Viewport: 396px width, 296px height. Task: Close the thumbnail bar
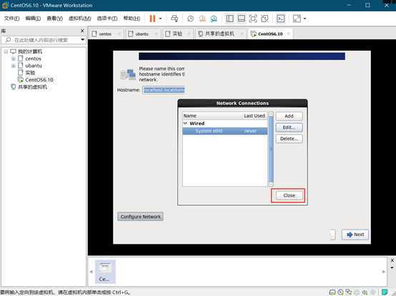[x=392, y=260]
